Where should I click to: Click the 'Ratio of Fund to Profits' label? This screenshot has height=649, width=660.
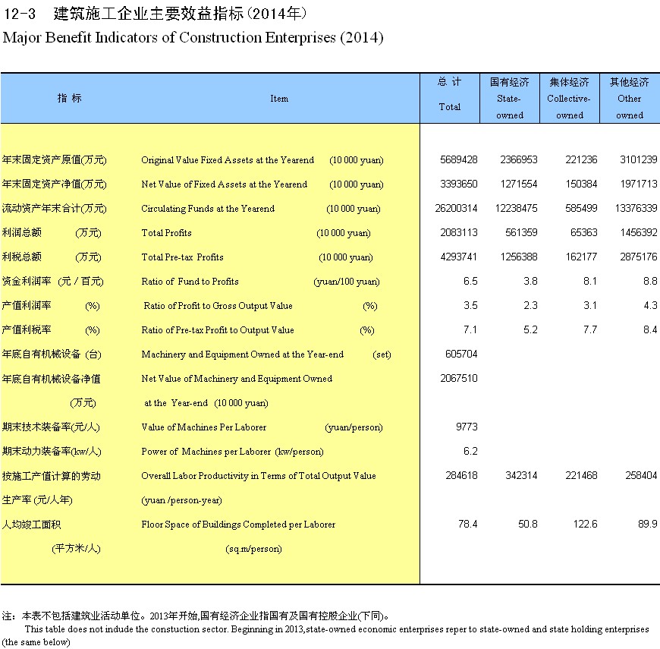[x=190, y=282]
